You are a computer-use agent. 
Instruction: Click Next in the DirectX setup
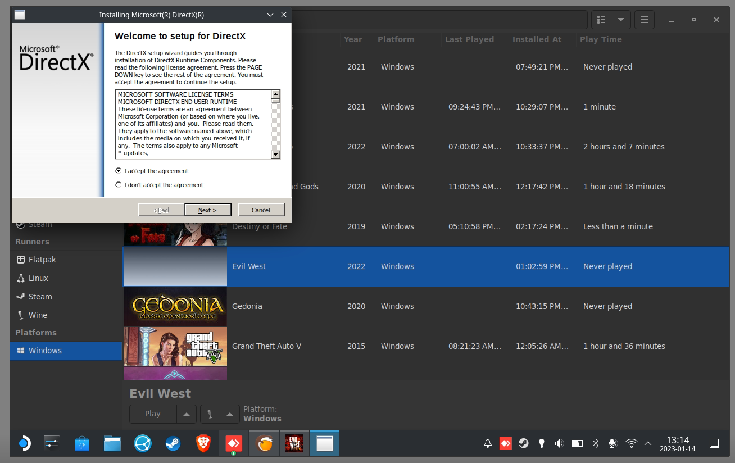coord(207,210)
